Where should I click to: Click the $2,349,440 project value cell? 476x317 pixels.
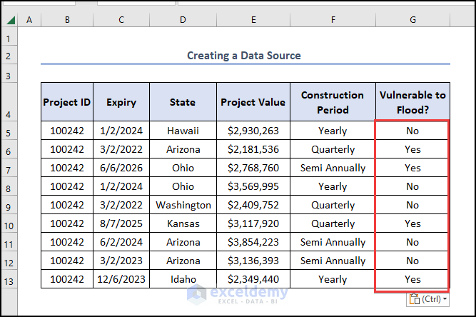(253, 279)
